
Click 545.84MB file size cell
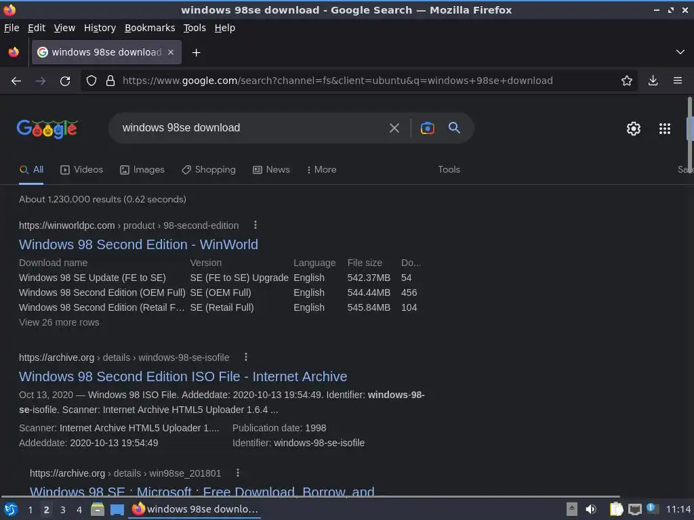click(369, 308)
